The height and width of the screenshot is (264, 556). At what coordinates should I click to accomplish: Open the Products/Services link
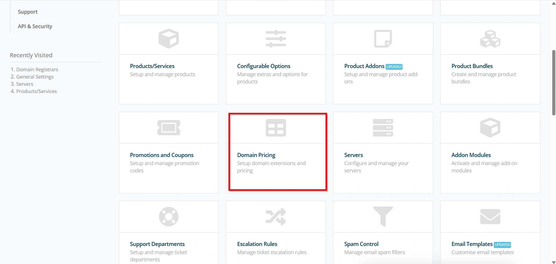pos(152,66)
